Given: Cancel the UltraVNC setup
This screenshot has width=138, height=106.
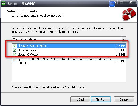Looking at the screenshot, I should tap(124, 99).
